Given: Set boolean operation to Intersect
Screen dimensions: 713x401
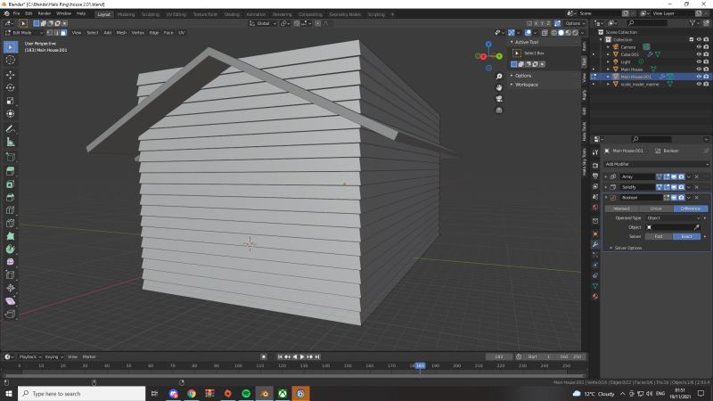Looking at the screenshot, I should (x=621, y=209).
